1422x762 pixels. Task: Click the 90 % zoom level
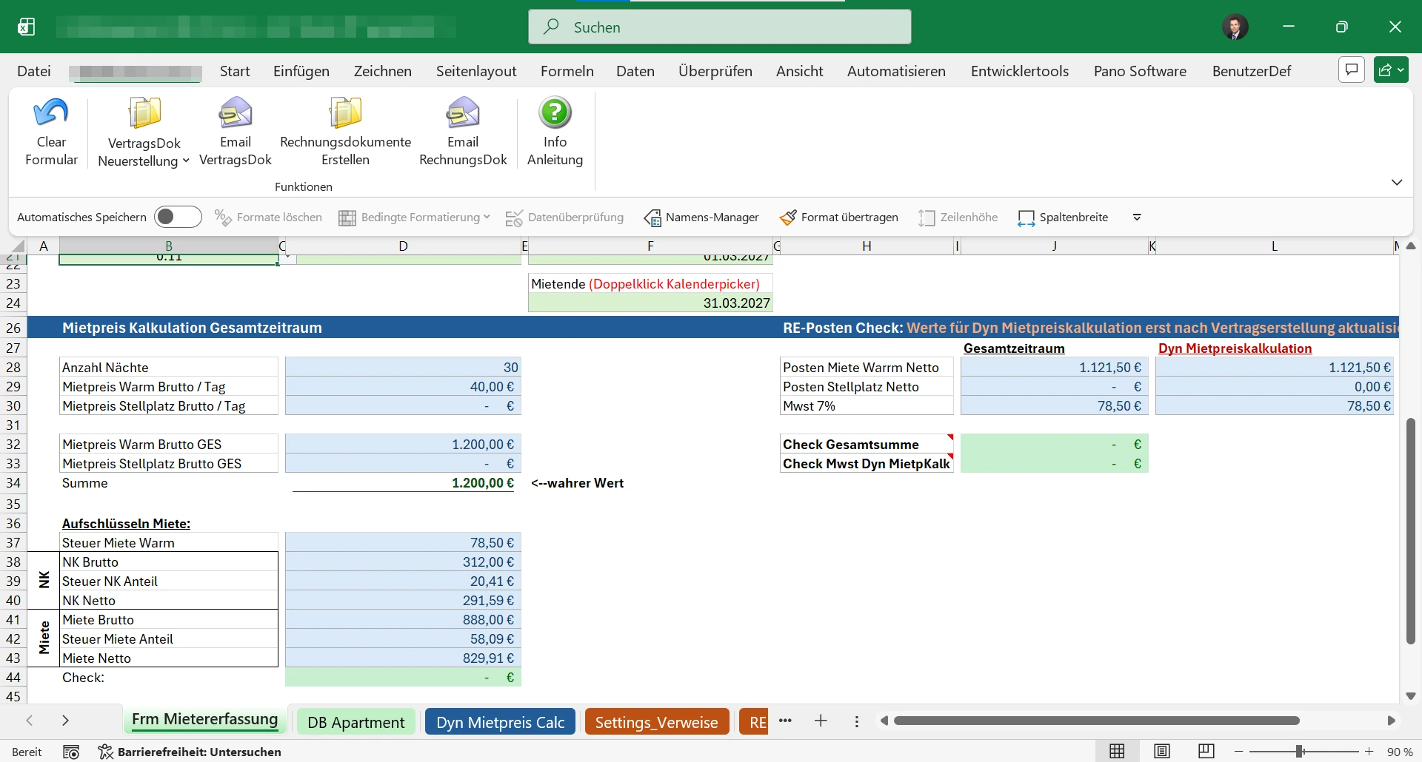tap(1399, 752)
